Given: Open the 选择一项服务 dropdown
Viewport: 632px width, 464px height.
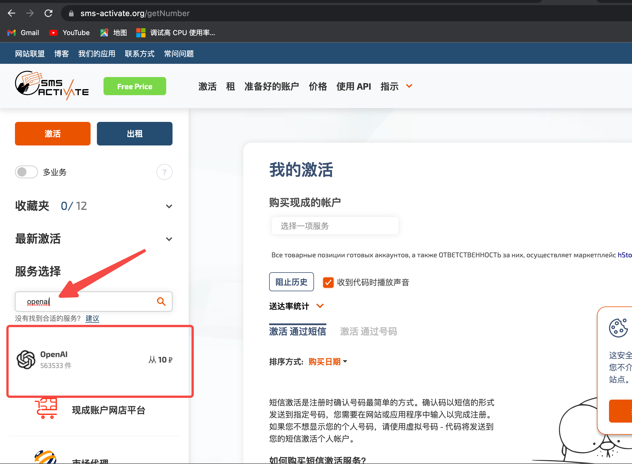Looking at the screenshot, I should coord(335,226).
